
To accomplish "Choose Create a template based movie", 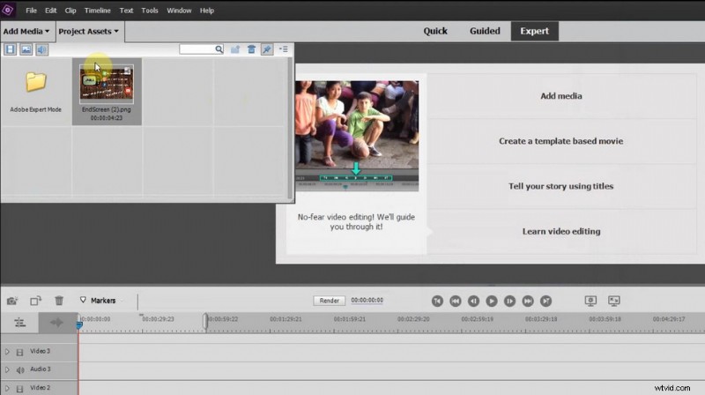I will [561, 141].
